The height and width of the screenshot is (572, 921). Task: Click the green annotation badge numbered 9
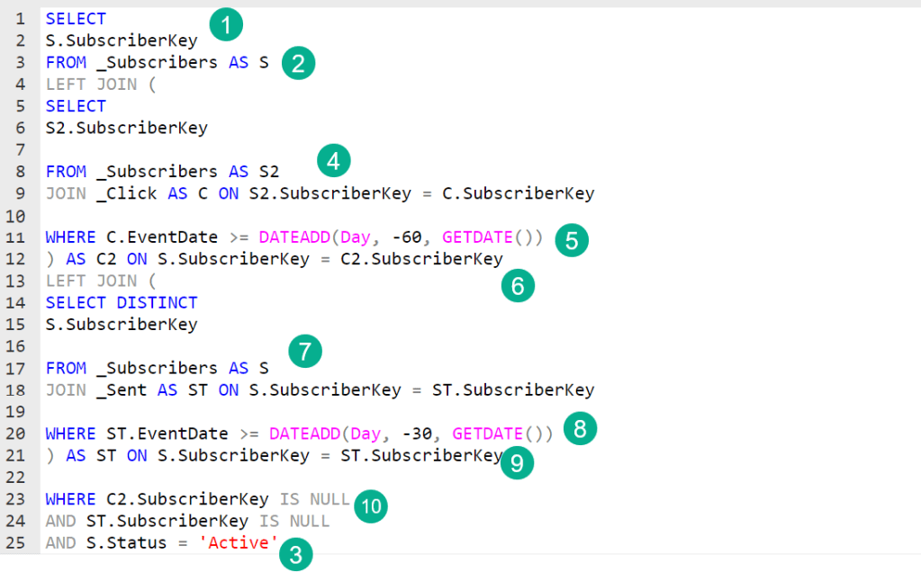click(517, 462)
